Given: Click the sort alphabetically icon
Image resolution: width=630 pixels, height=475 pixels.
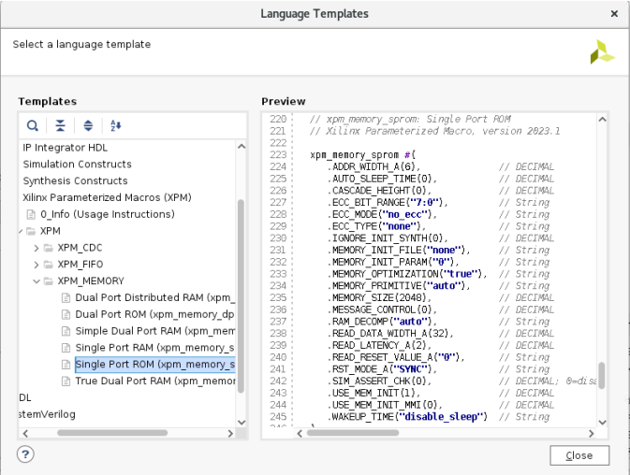Looking at the screenshot, I should point(116,125).
